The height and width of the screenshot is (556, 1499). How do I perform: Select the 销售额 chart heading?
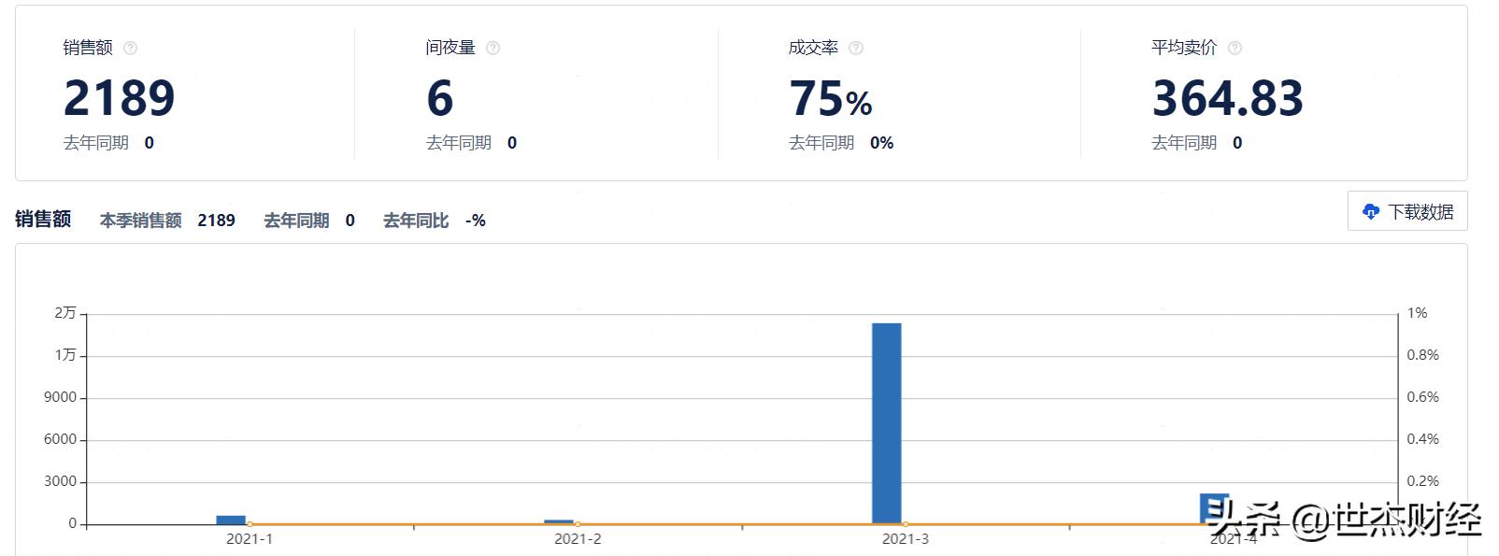[43, 219]
